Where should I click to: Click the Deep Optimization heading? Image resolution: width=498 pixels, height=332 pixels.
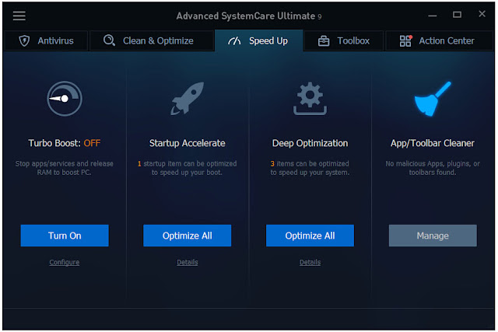point(310,143)
